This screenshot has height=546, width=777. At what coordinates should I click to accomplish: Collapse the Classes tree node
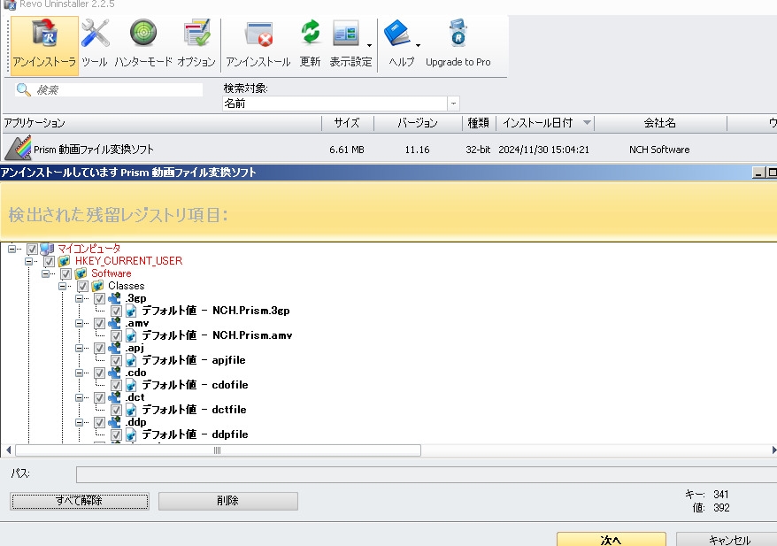click(x=63, y=286)
